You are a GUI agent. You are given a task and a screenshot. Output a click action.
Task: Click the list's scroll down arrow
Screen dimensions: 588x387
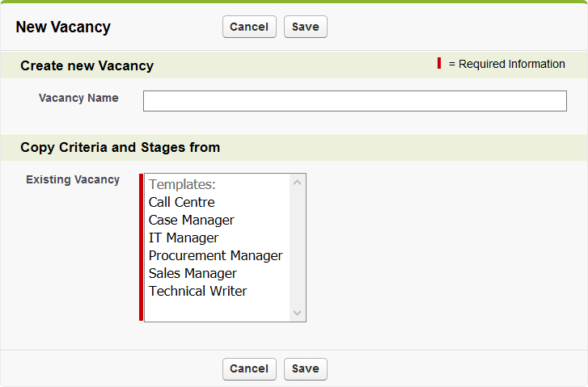(x=297, y=313)
